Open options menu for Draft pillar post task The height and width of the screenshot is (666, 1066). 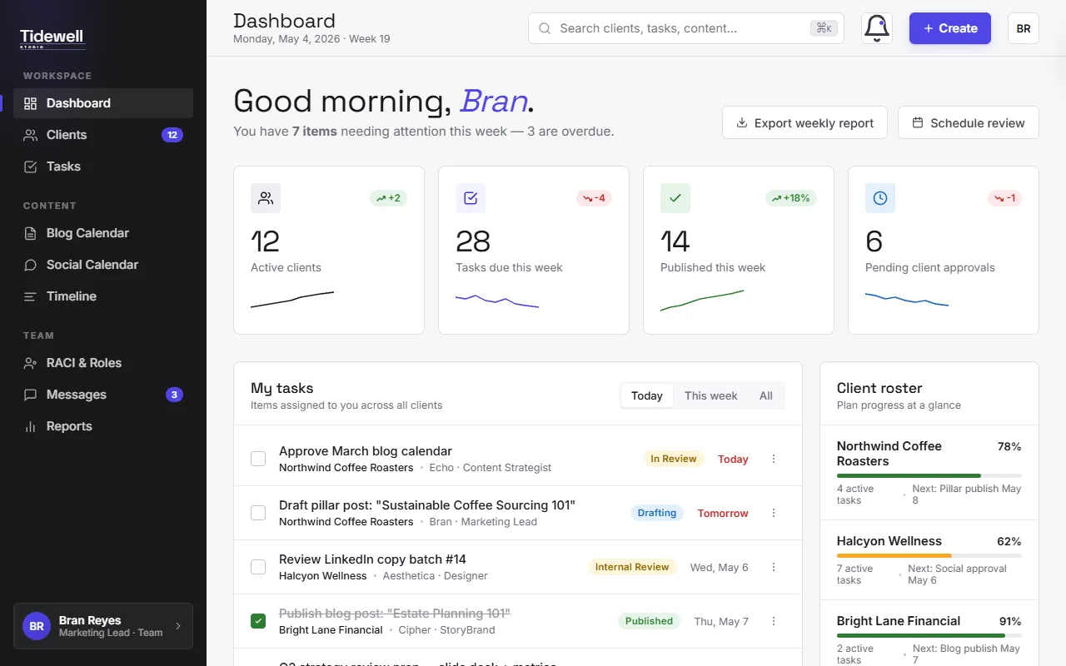click(774, 513)
